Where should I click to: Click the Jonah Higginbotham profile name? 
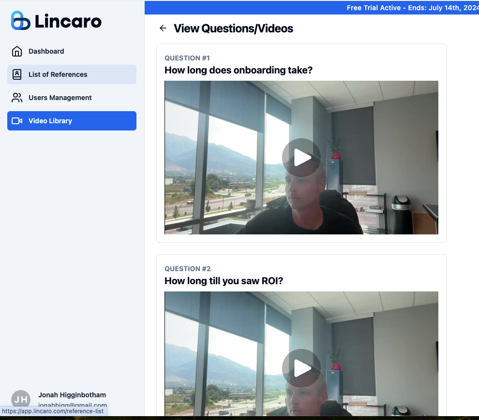[72, 395]
